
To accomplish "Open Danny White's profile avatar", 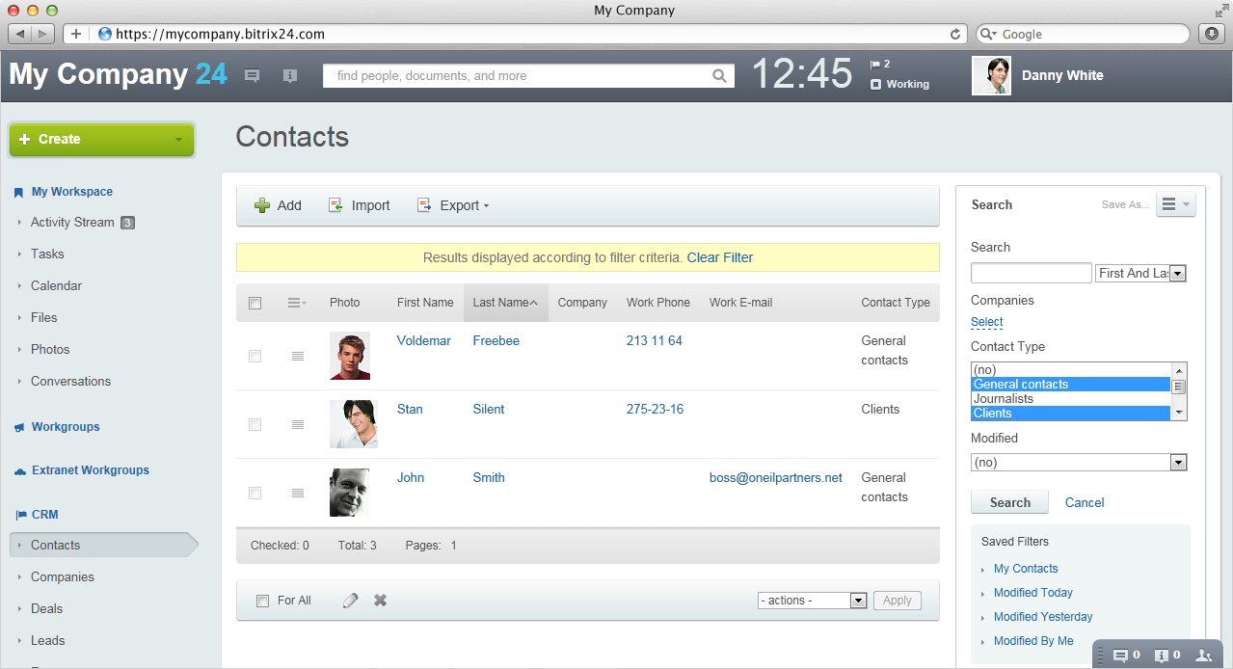I will click(x=991, y=76).
